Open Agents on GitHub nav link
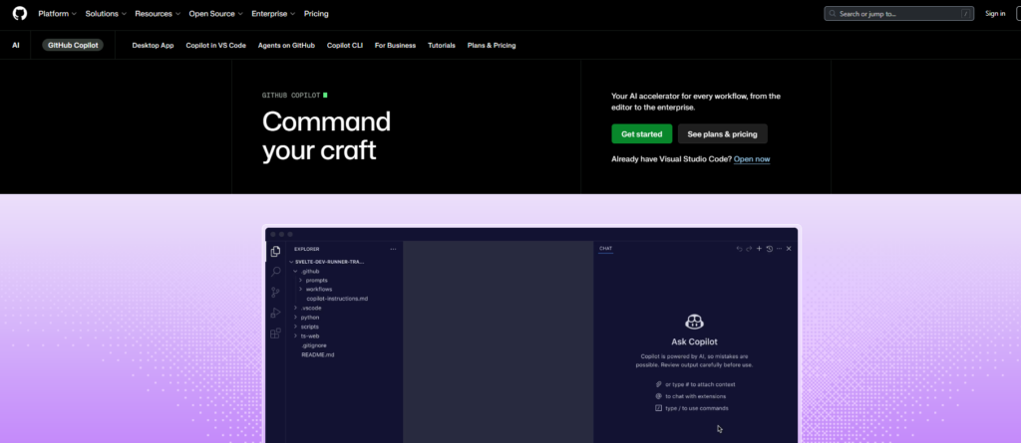The width and height of the screenshot is (1021, 443). point(286,46)
